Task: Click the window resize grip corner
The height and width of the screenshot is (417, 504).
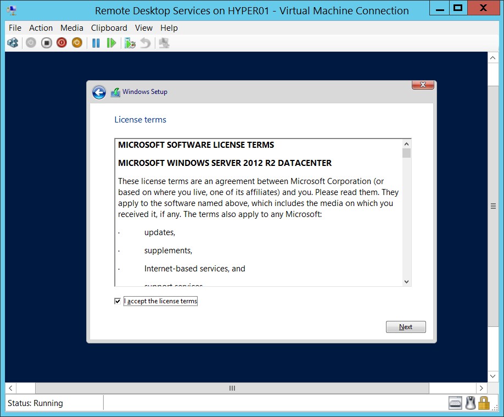Action: coord(495,408)
